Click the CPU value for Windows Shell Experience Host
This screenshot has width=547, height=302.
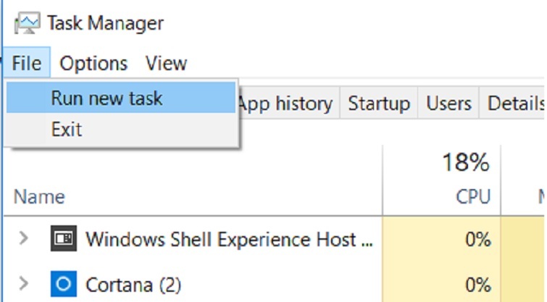tap(478, 239)
